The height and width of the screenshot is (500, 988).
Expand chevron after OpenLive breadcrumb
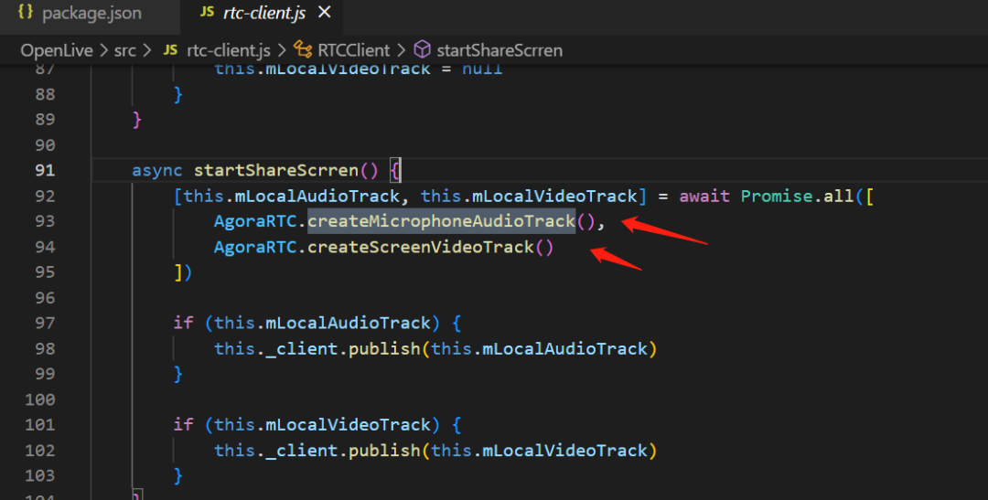103,50
